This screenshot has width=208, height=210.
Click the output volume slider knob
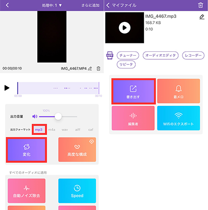(58, 116)
